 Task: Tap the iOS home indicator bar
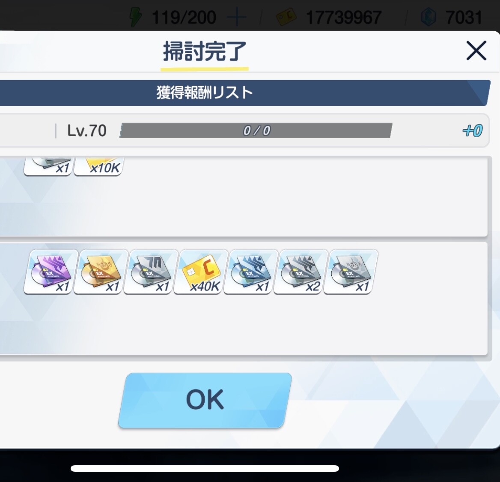(205, 468)
